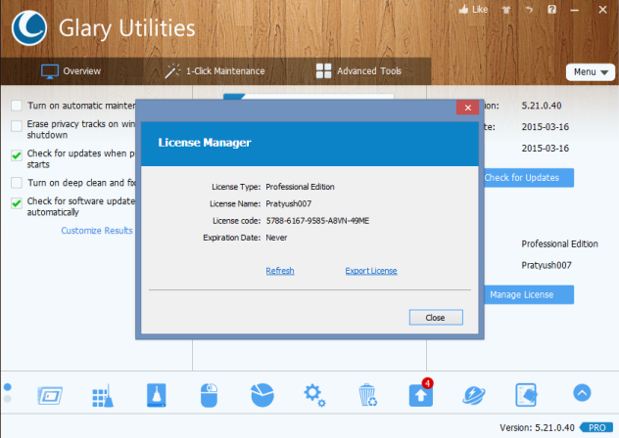This screenshot has width=619, height=438.
Task: Click the undo arrow icon in title bar
Action: pos(529,10)
